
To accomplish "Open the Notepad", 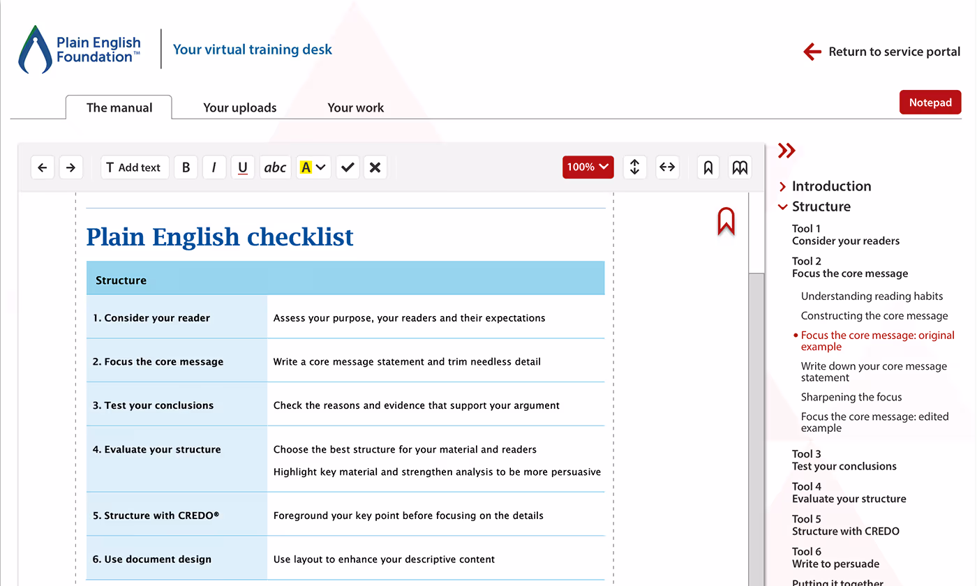I will click(930, 103).
